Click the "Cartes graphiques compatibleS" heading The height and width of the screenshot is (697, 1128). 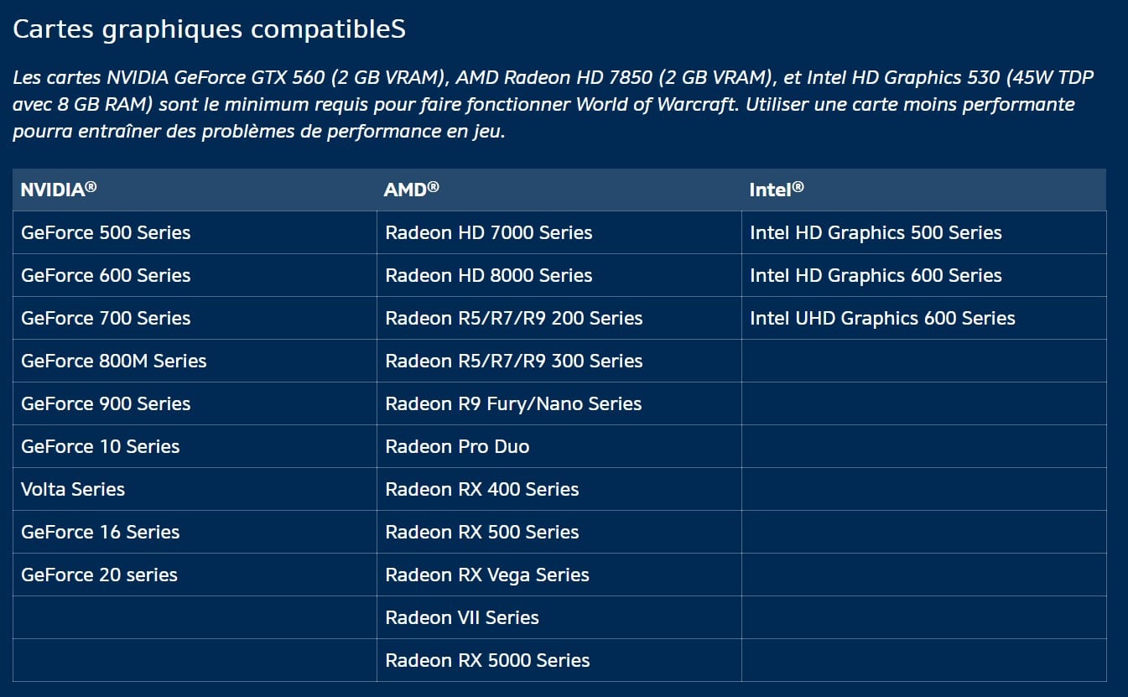[x=209, y=29]
